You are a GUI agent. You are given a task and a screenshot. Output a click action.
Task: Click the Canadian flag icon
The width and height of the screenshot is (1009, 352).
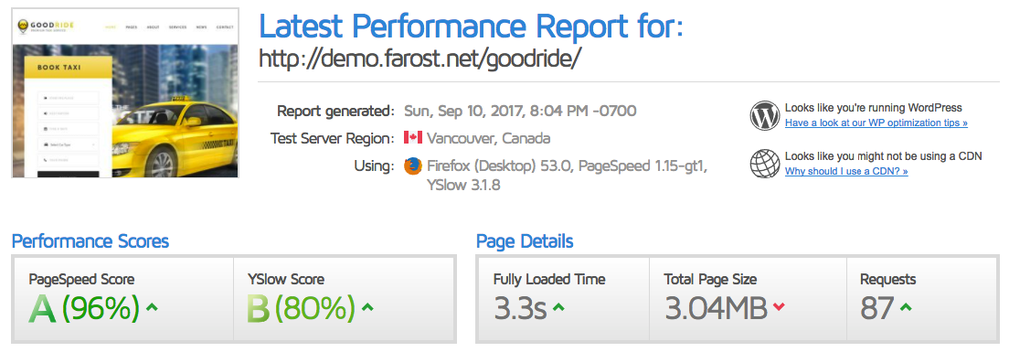coord(412,138)
